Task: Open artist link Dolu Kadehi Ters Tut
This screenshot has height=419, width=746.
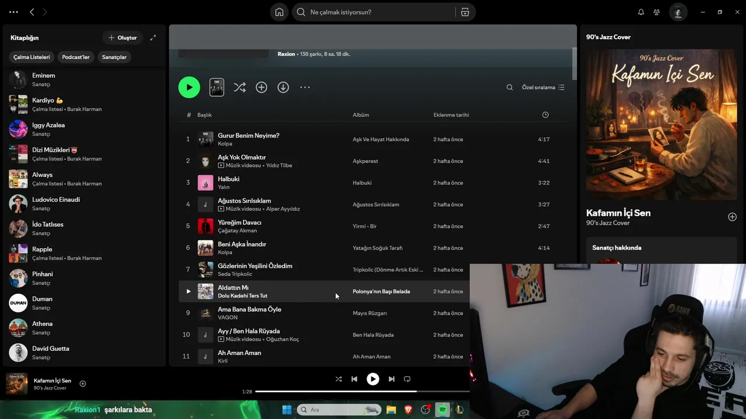Action: [x=242, y=296]
